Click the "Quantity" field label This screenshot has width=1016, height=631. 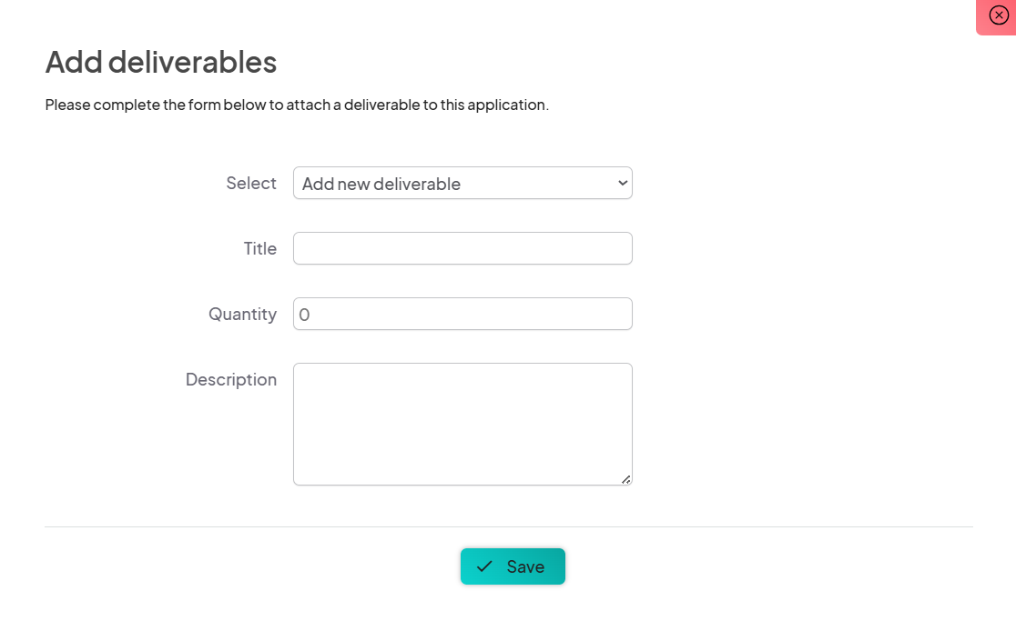pyautogui.click(x=242, y=314)
